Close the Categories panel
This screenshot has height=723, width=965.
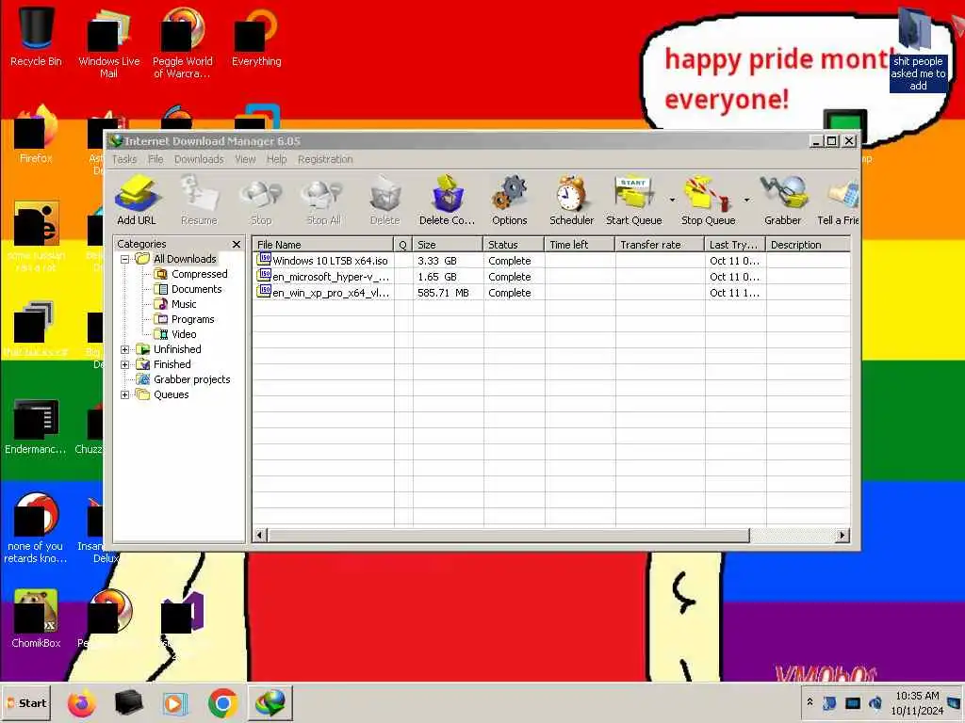237,244
